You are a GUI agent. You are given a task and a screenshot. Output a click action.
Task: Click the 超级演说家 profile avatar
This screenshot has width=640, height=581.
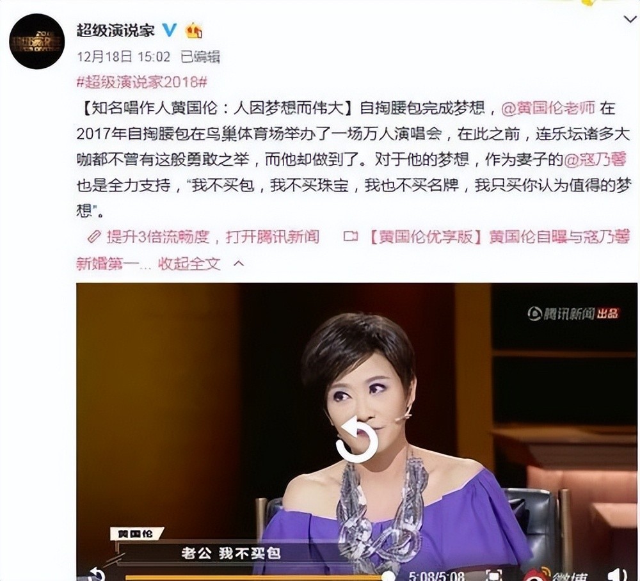click(x=36, y=41)
